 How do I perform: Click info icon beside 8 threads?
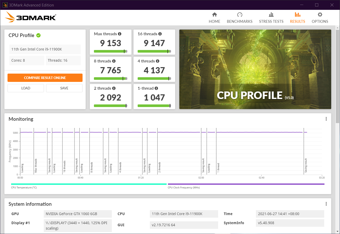114,61
